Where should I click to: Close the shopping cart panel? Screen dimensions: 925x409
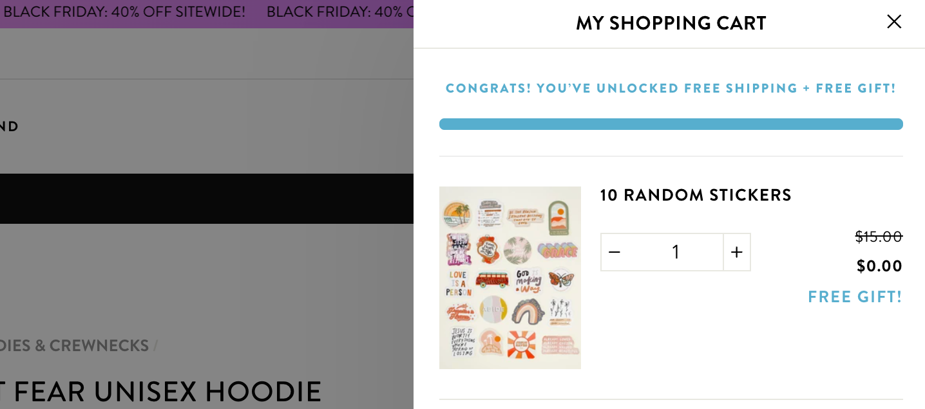point(894,22)
